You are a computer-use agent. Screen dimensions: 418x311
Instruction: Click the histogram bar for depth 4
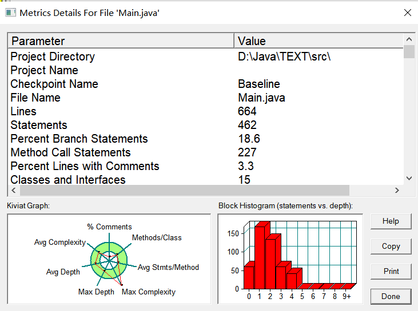point(292,281)
